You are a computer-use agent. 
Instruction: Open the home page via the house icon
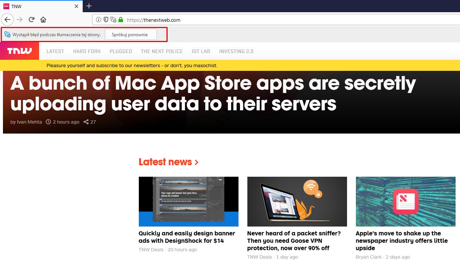click(x=43, y=20)
